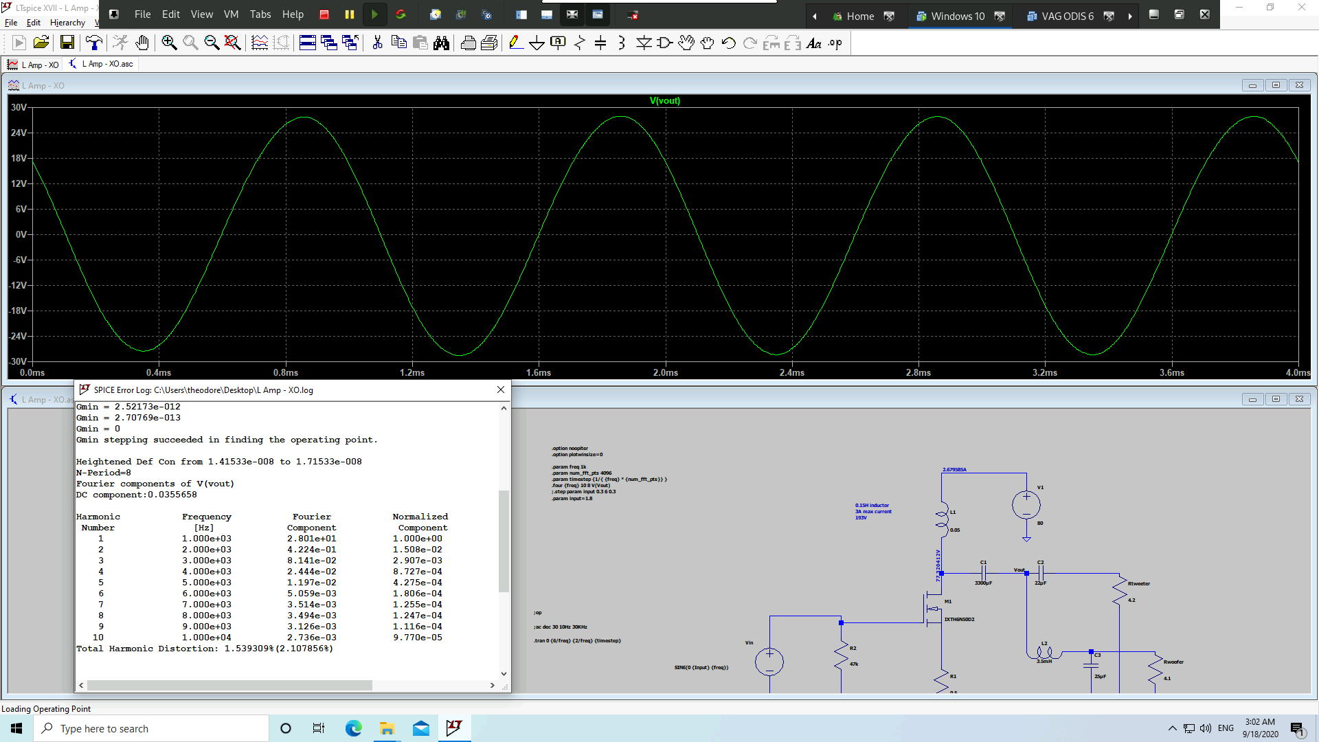Tile windows with the Tile icon

click(x=308, y=43)
